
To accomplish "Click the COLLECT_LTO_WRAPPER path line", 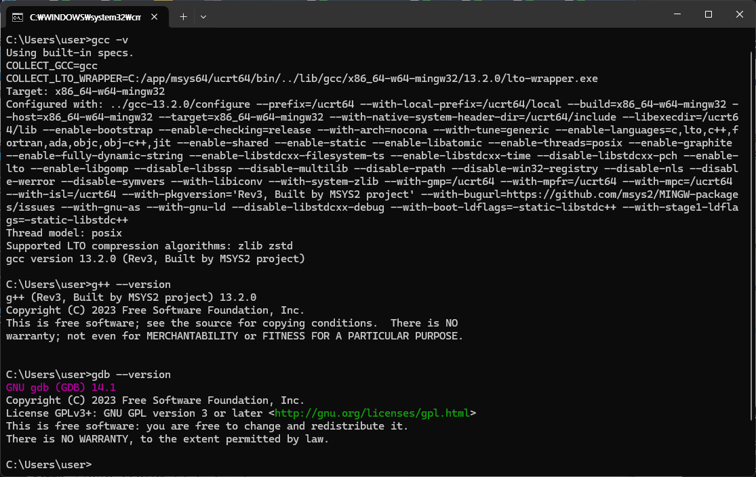I will tap(302, 79).
